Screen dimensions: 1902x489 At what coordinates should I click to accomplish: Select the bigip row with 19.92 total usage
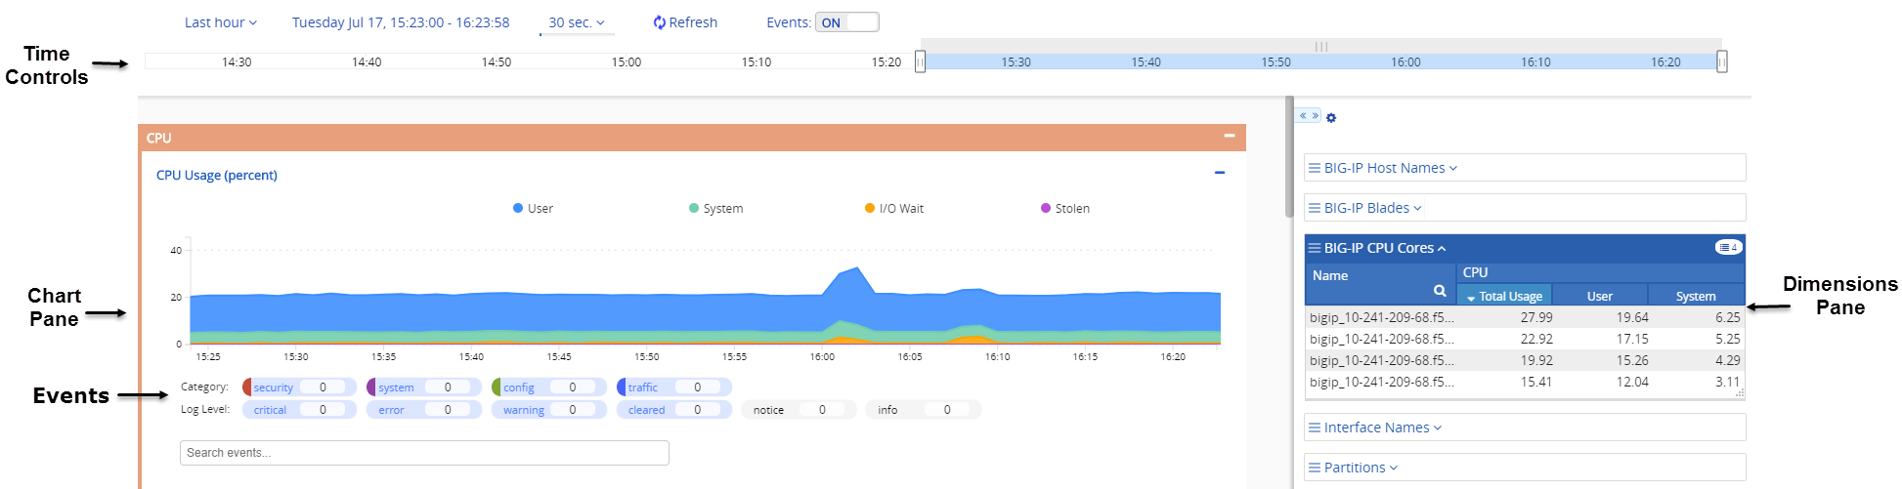[x=1525, y=360]
